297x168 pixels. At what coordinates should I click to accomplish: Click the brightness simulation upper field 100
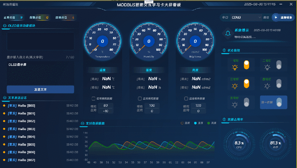[x=198, y=106]
